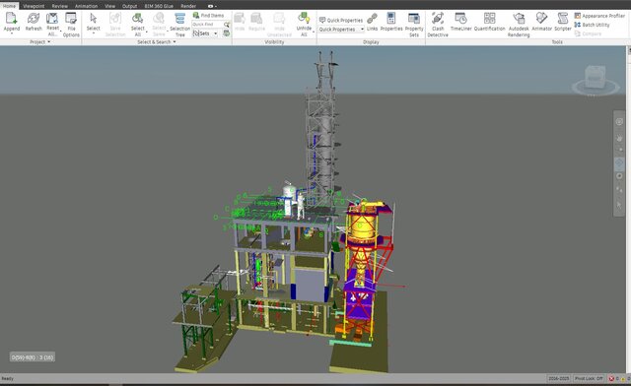The image size is (631, 386).
Task: Click the Select All icon
Action: pyautogui.click(x=137, y=19)
